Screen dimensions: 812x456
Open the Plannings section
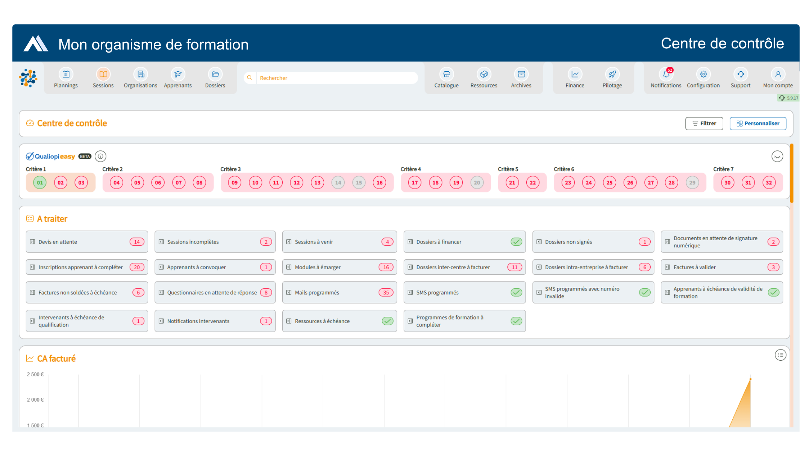(66, 78)
